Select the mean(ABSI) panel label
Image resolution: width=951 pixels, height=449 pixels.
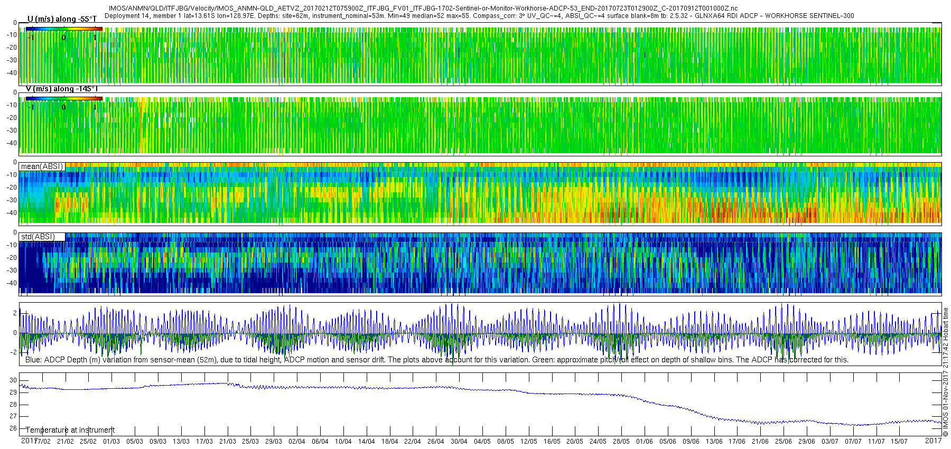click(x=42, y=166)
